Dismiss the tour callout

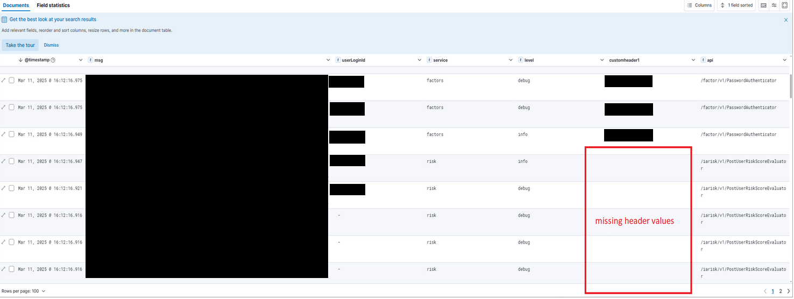click(51, 45)
